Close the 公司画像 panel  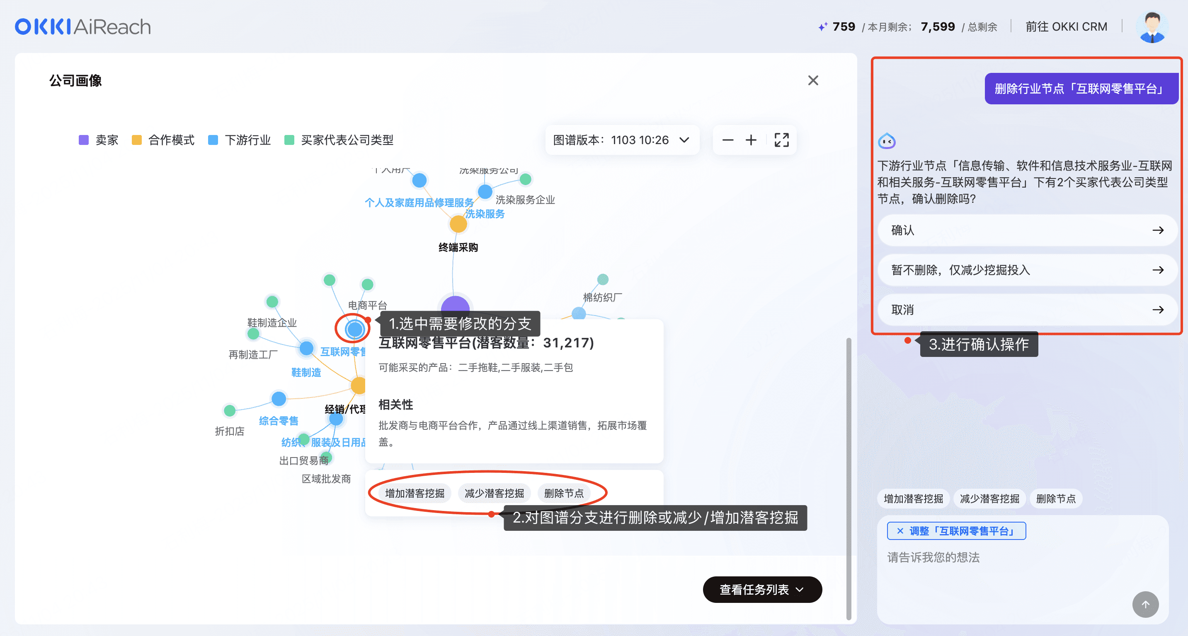tap(813, 81)
